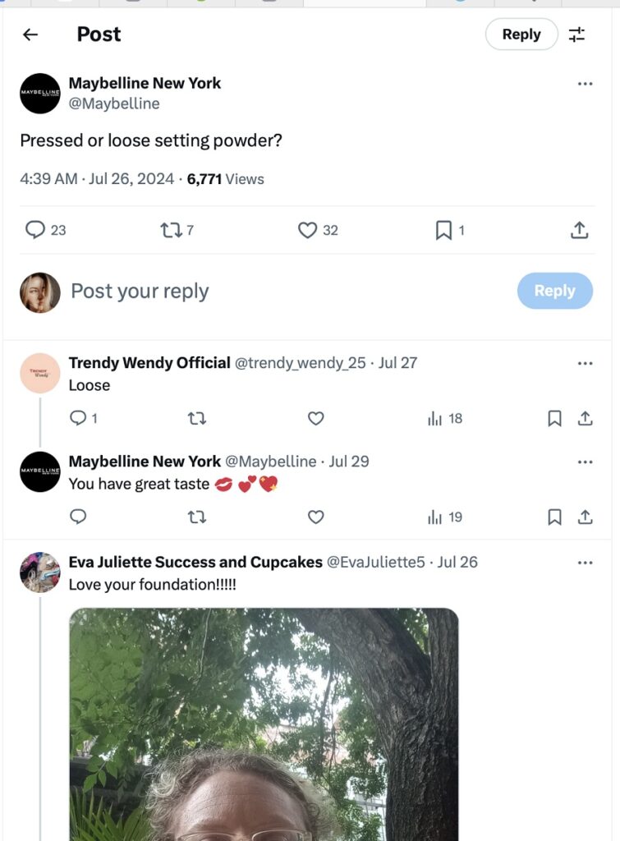Repost the Maybelline setting powder post

point(171,230)
